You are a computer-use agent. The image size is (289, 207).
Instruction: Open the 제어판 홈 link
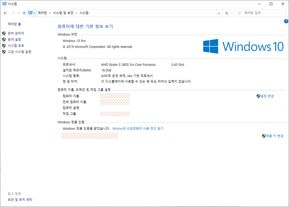point(14,24)
